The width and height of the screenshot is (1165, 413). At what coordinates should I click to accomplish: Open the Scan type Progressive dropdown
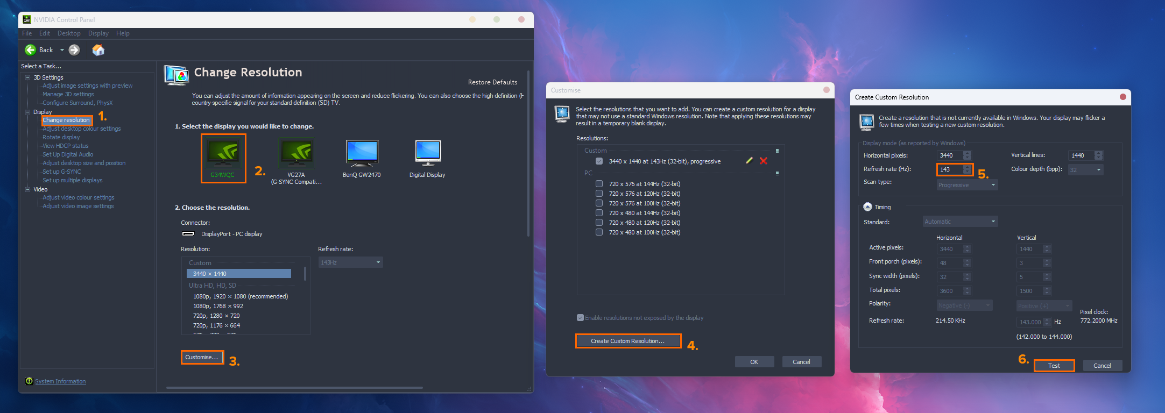click(x=968, y=185)
